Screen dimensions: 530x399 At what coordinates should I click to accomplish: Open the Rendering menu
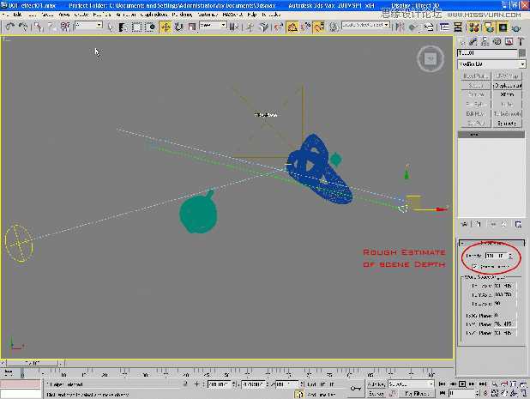click(182, 15)
